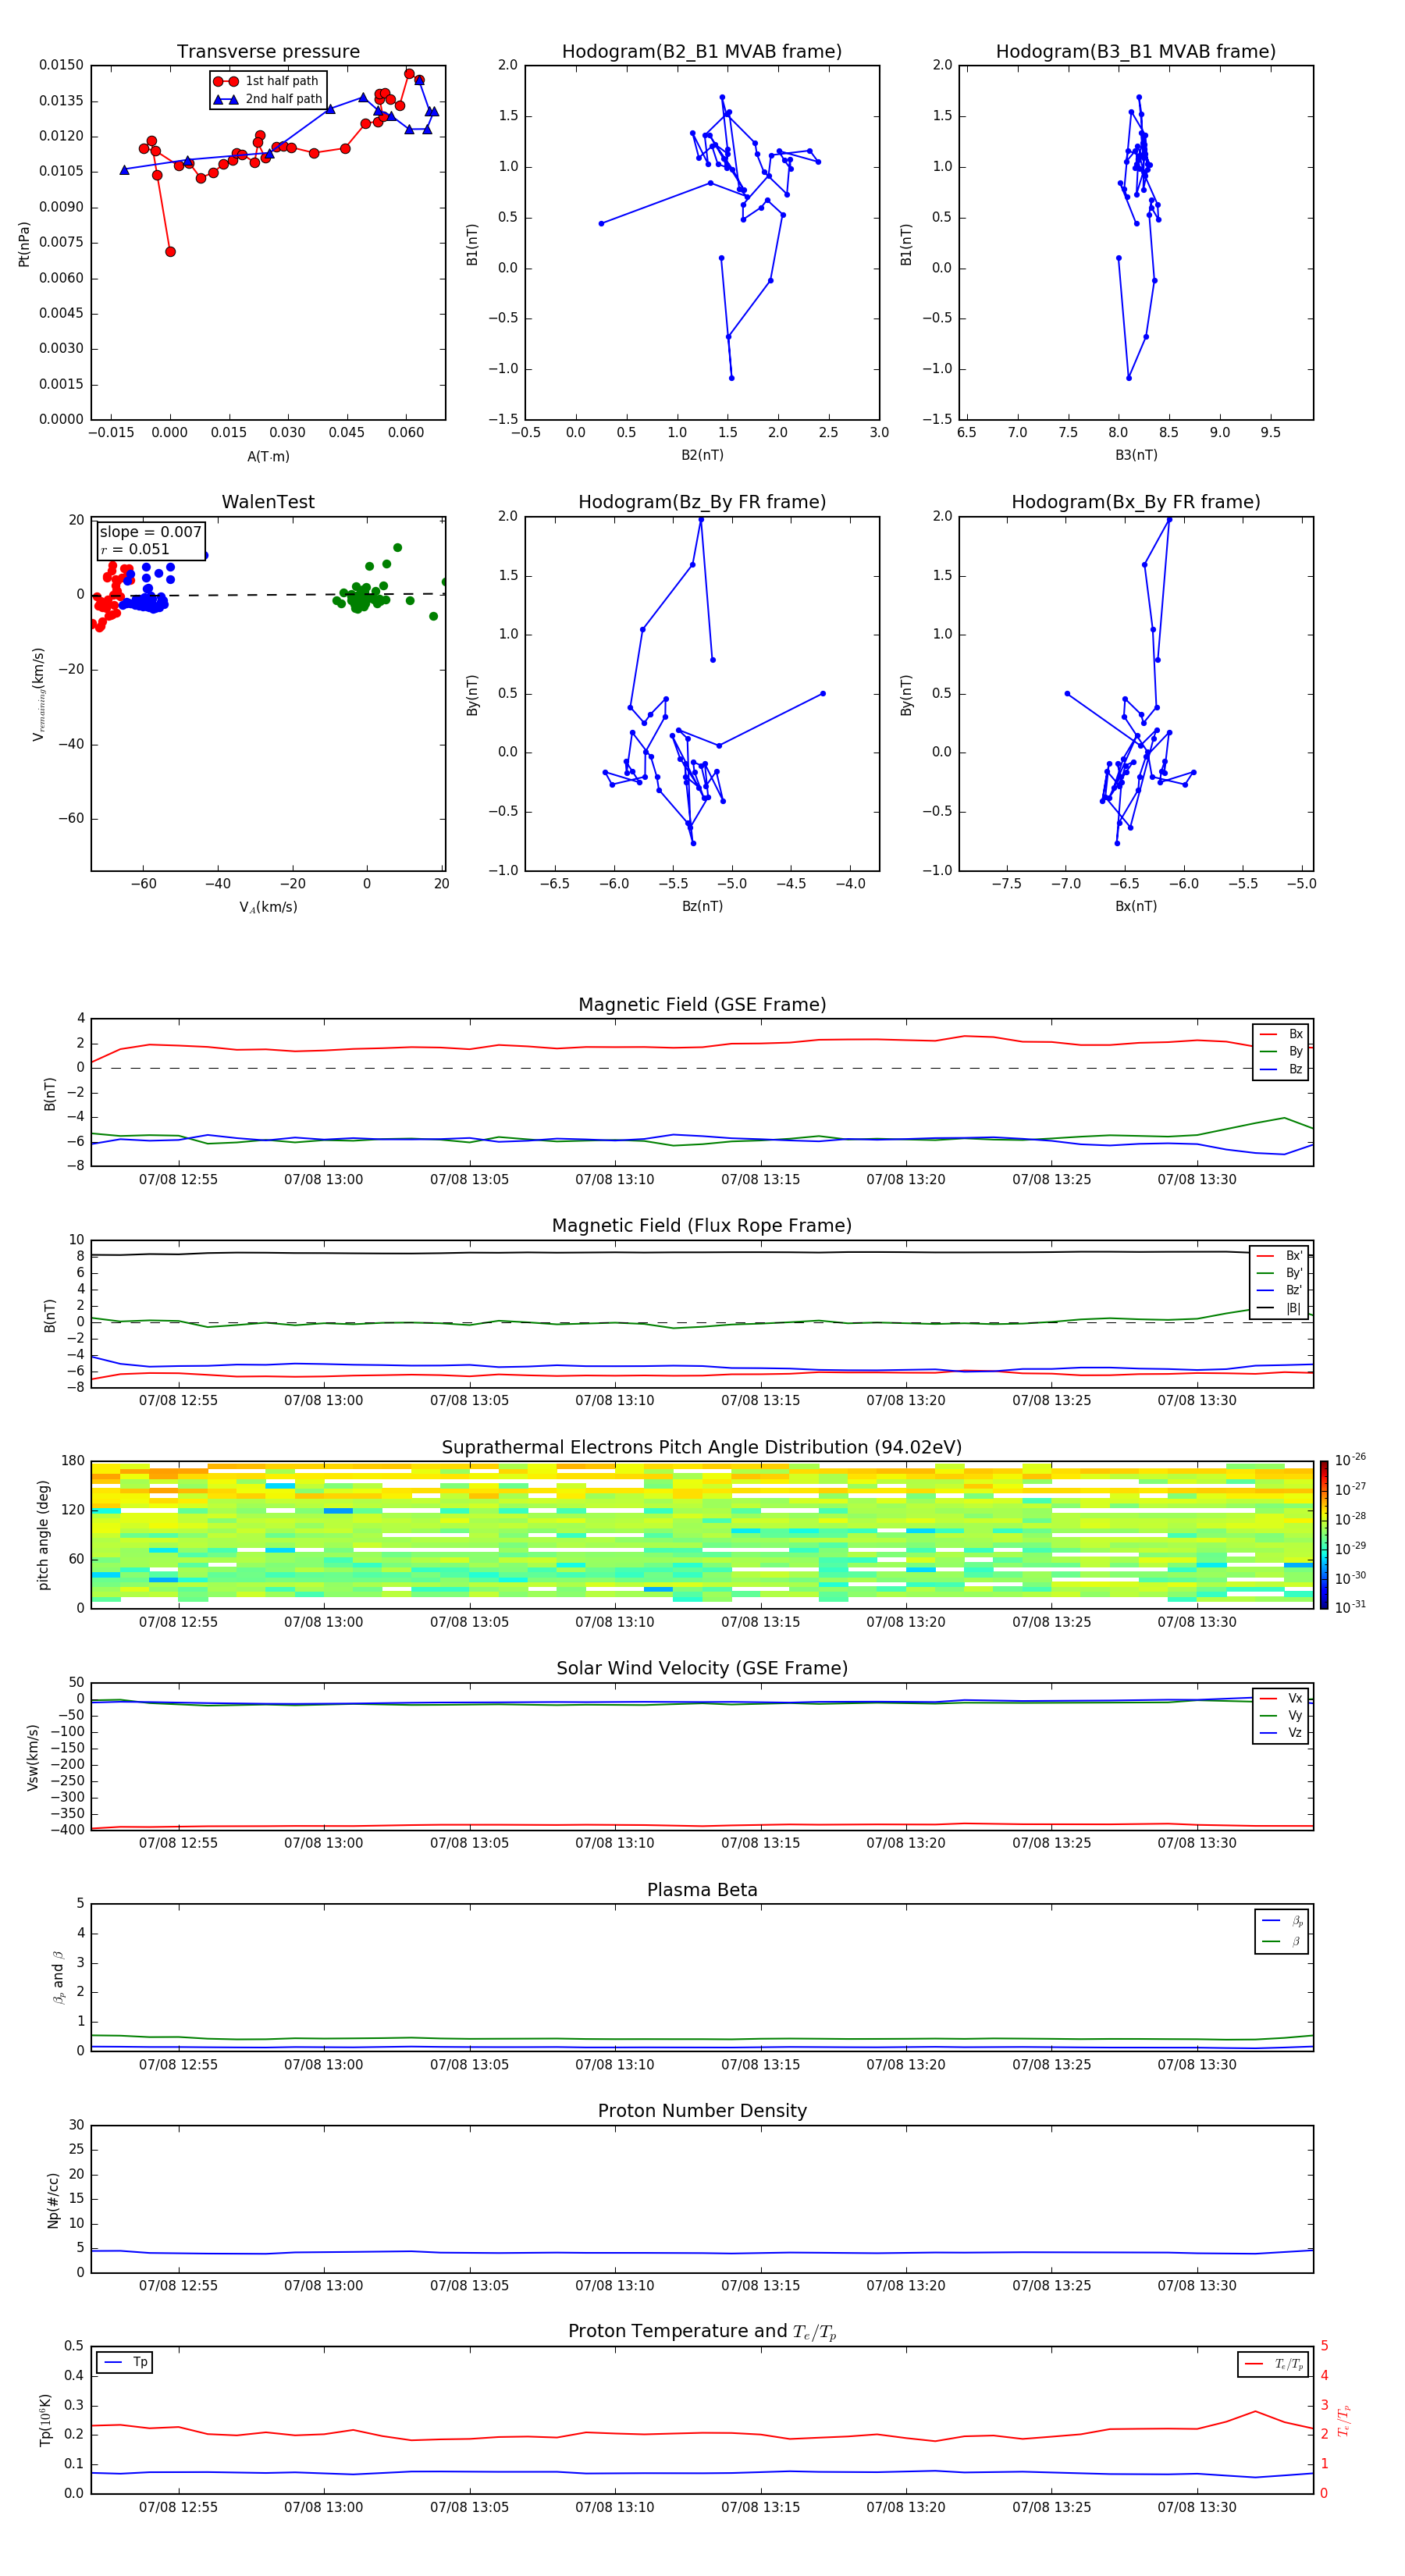Viewport: 1405px width, 2576px height.
Task: Click the 'pitch angle (deg)' axis label
Action: [43, 1535]
